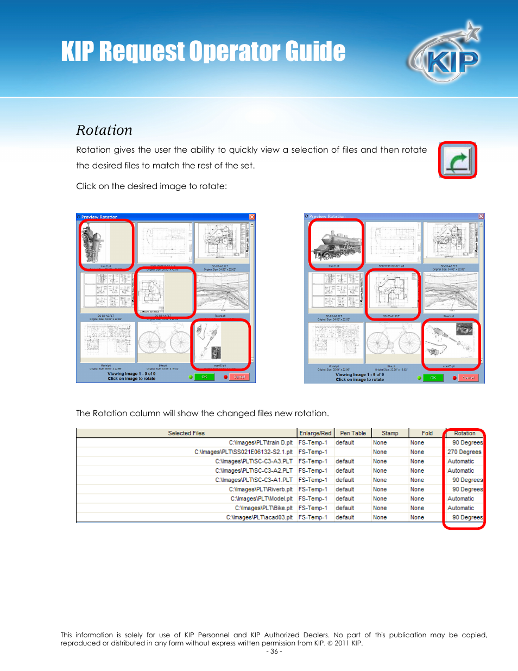The height and width of the screenshot is (671, 518).
Task: Click the Selected Files column header
Action: (x=186, y=433)
